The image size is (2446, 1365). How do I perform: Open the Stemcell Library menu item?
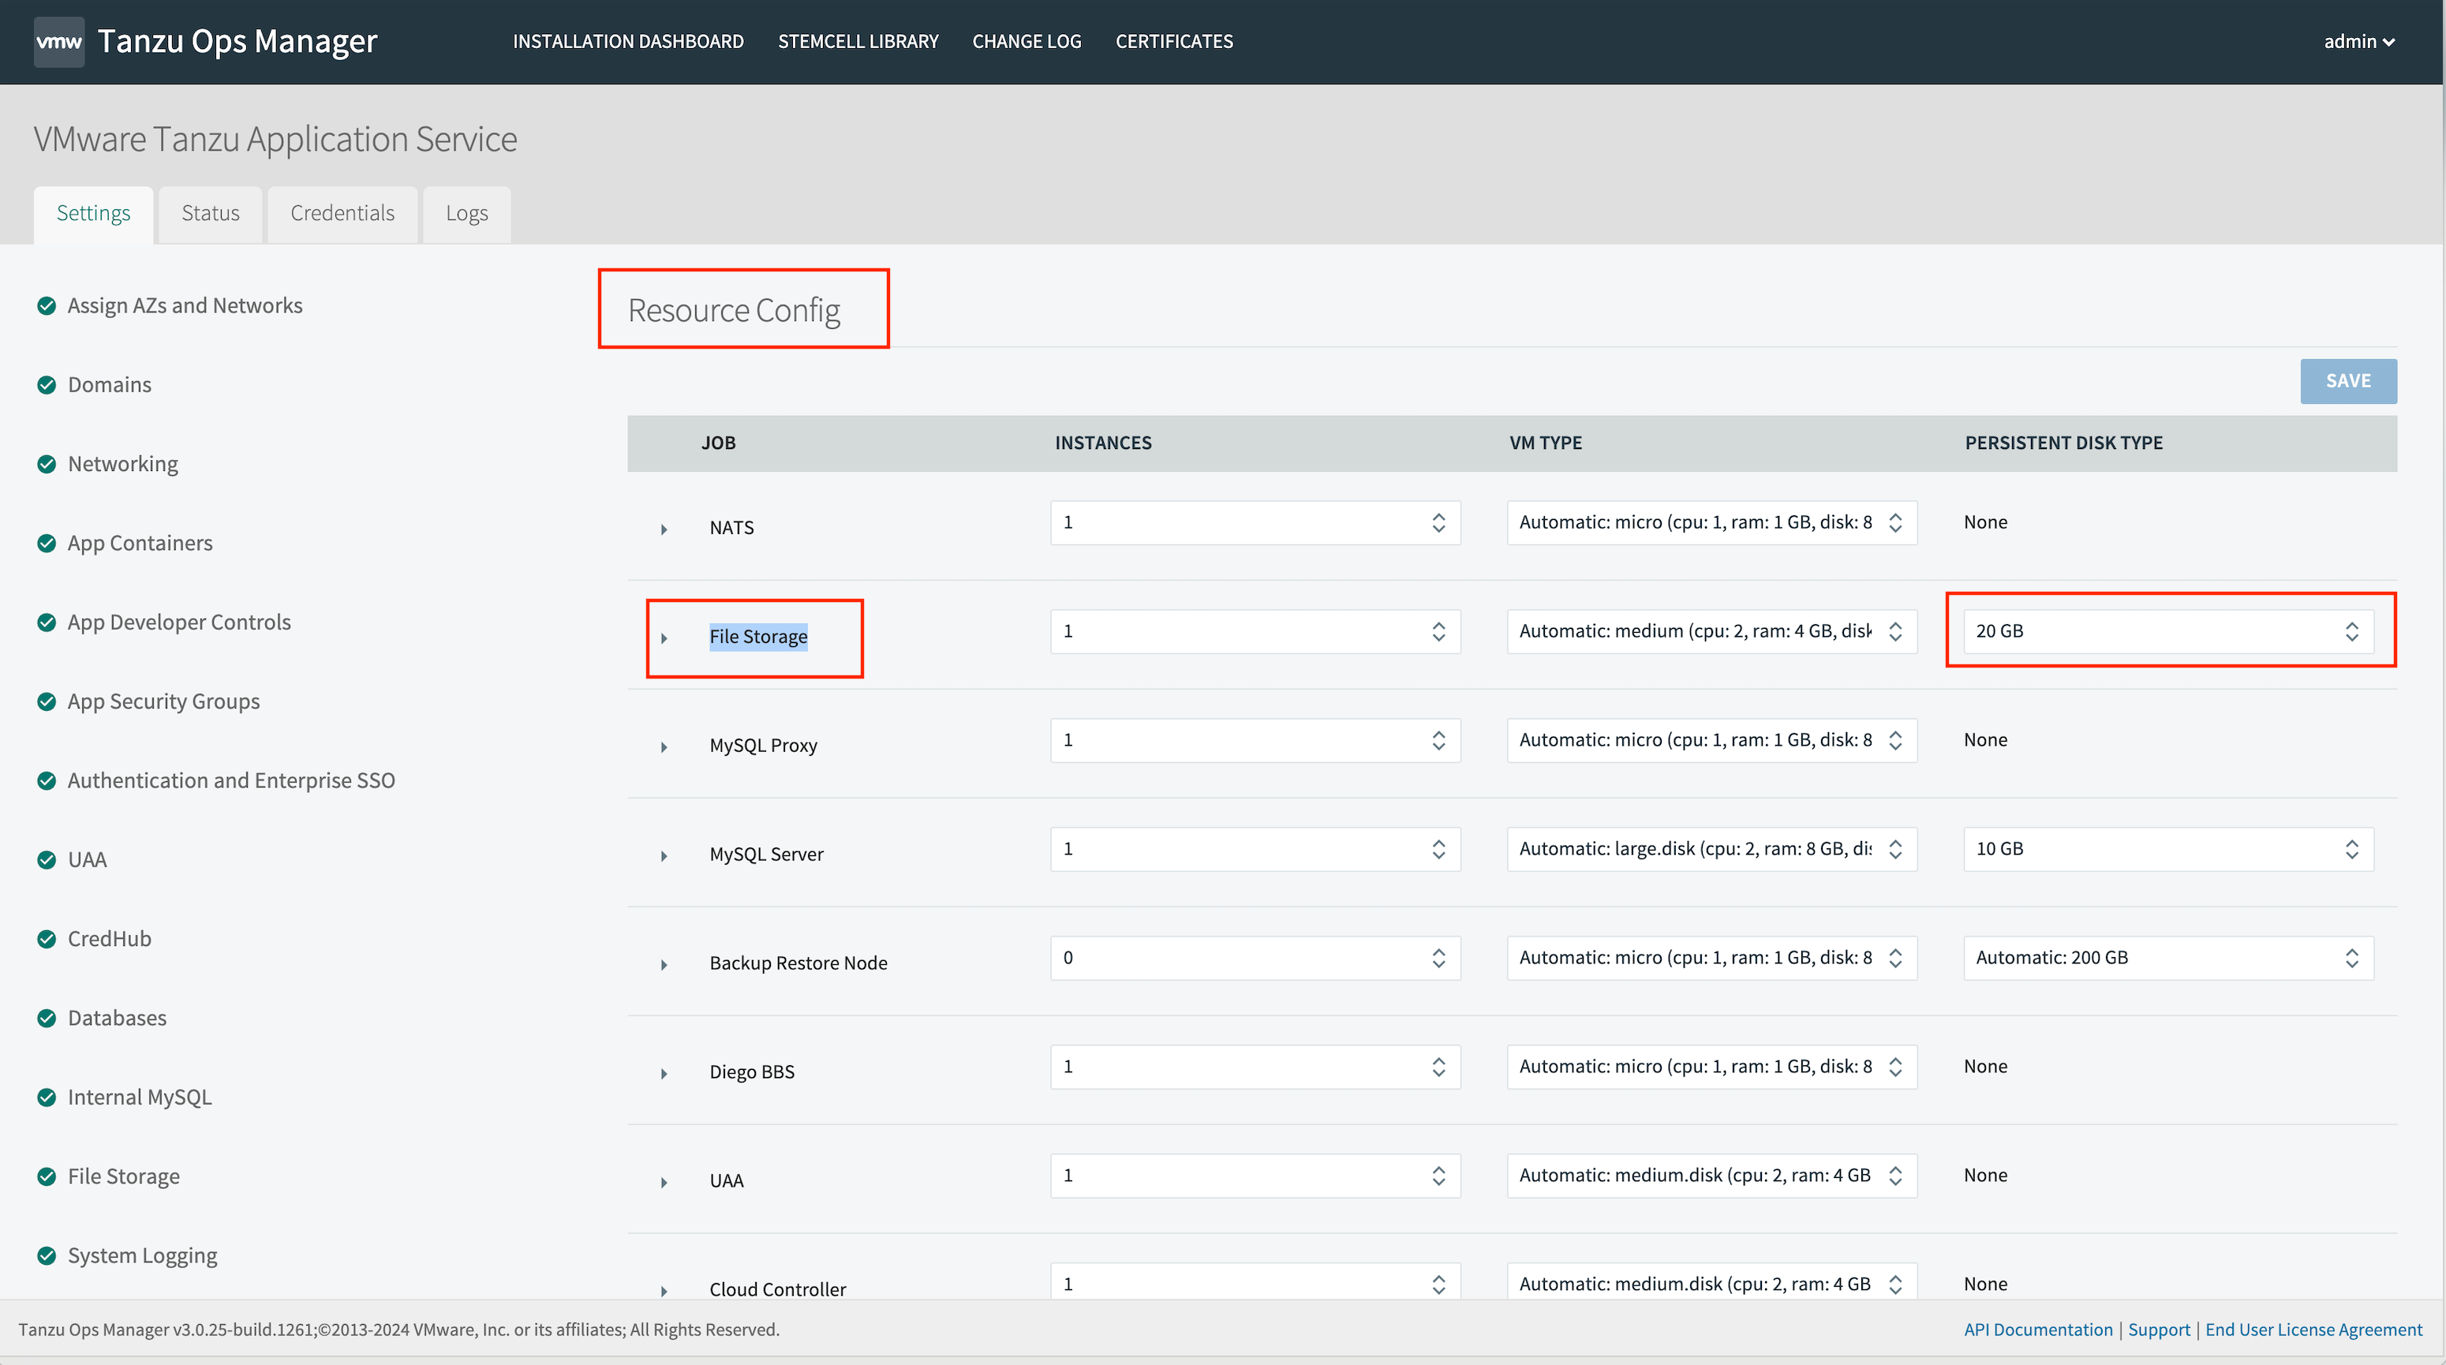[x=858, y=42]
